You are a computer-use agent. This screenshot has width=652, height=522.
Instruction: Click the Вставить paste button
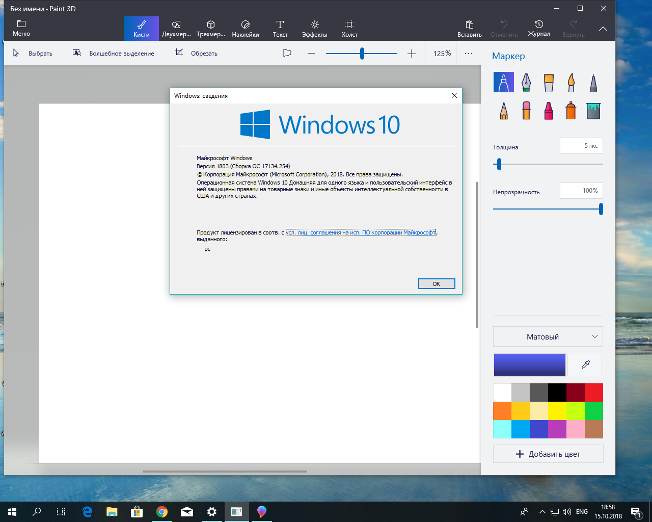click(470, 29)
